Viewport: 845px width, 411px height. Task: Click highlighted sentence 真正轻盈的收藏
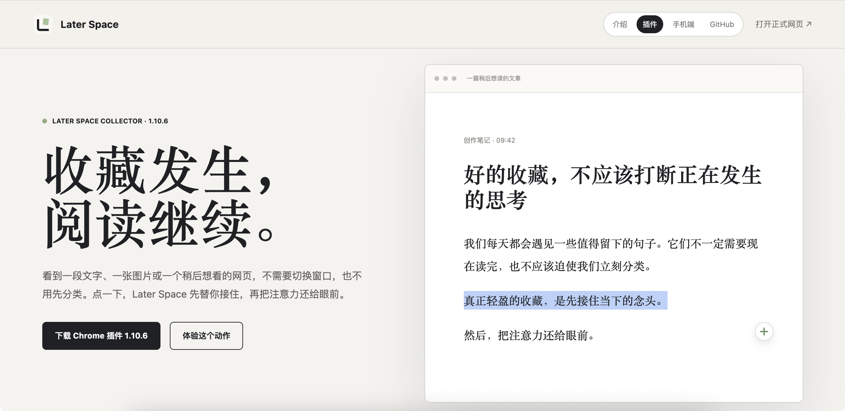[x=565, y=301]
